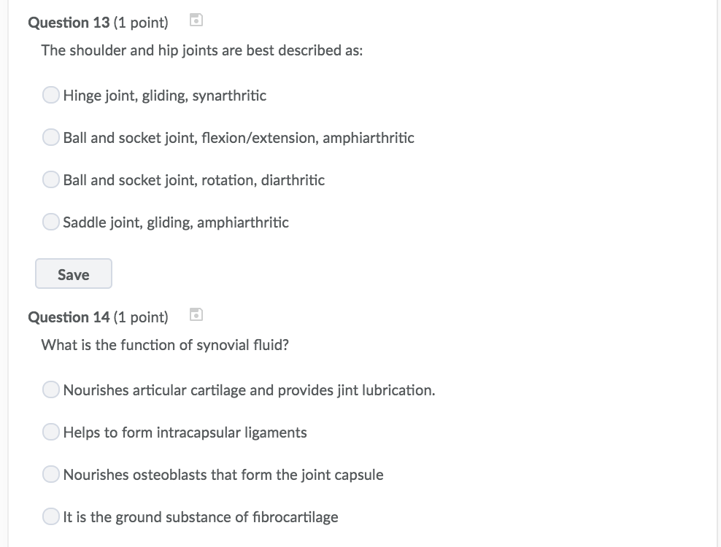
Task: Select 'Ball and socket joint, rotation, diarthritic'
Action: [50, 179]
